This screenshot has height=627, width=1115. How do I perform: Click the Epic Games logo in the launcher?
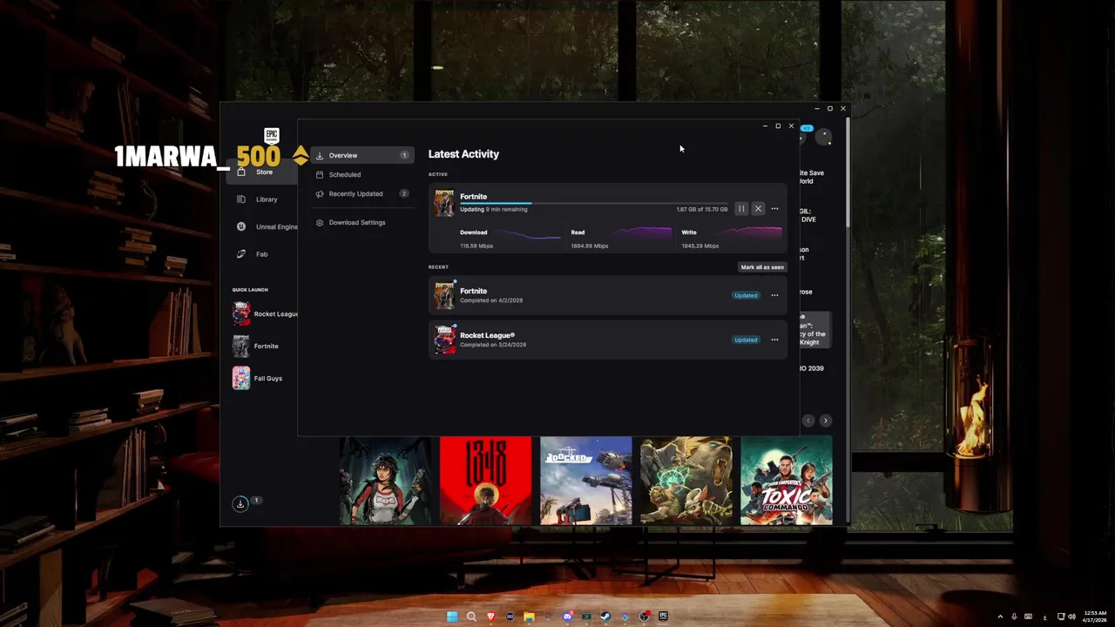[x=272, y=136]
